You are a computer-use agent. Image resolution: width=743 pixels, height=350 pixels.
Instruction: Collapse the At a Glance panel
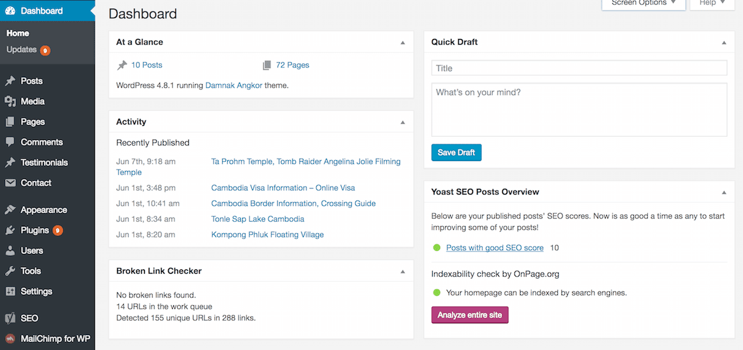coord(402,43)
